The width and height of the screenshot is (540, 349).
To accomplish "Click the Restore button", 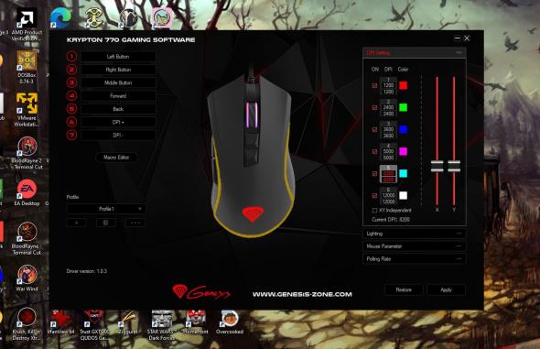I will click(404, 289).
